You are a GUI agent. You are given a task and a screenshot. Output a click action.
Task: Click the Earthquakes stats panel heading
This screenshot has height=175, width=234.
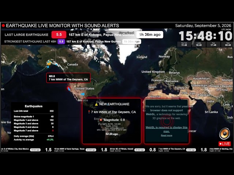point(34,106)
